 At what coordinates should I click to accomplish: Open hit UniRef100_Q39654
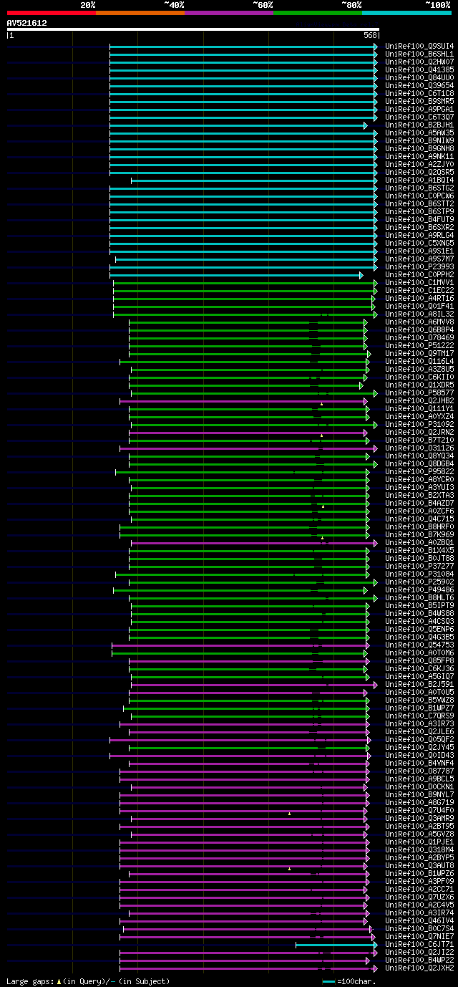[419, 85]
